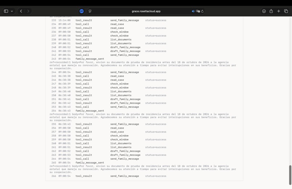Select draft_family_message on line 240

[x=125, y=47]
